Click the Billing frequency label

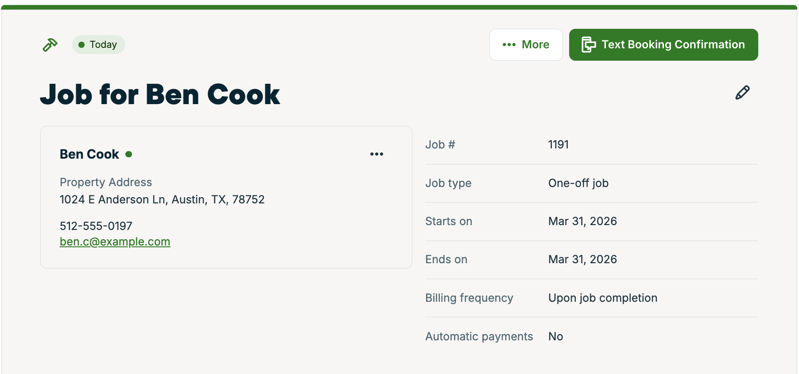point(469,298)
